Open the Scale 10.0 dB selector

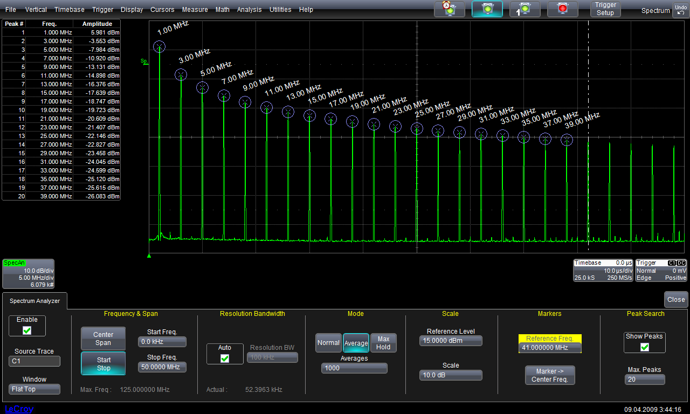[x=451, y=375]
